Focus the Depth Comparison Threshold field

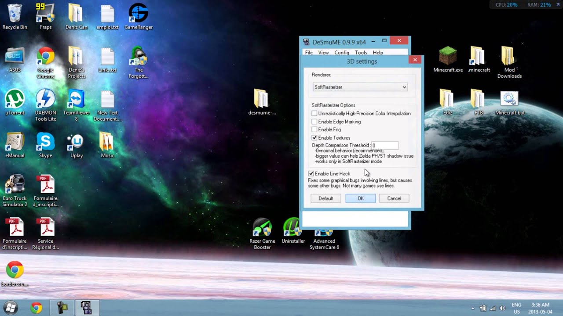tap(385, 145)
